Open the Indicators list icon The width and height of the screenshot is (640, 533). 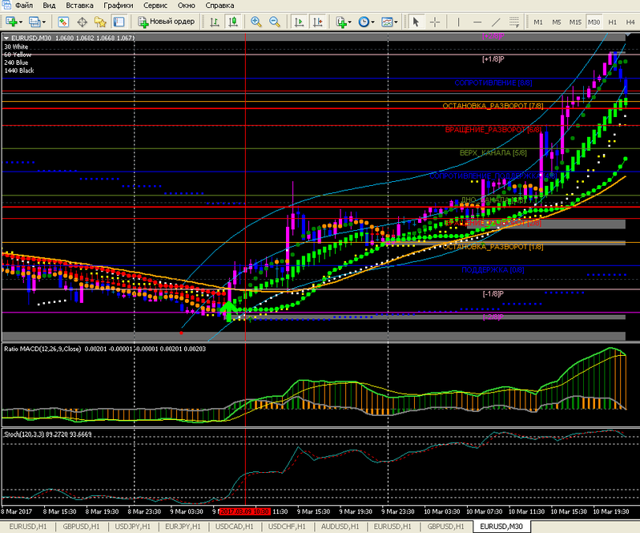coord(340,22)
